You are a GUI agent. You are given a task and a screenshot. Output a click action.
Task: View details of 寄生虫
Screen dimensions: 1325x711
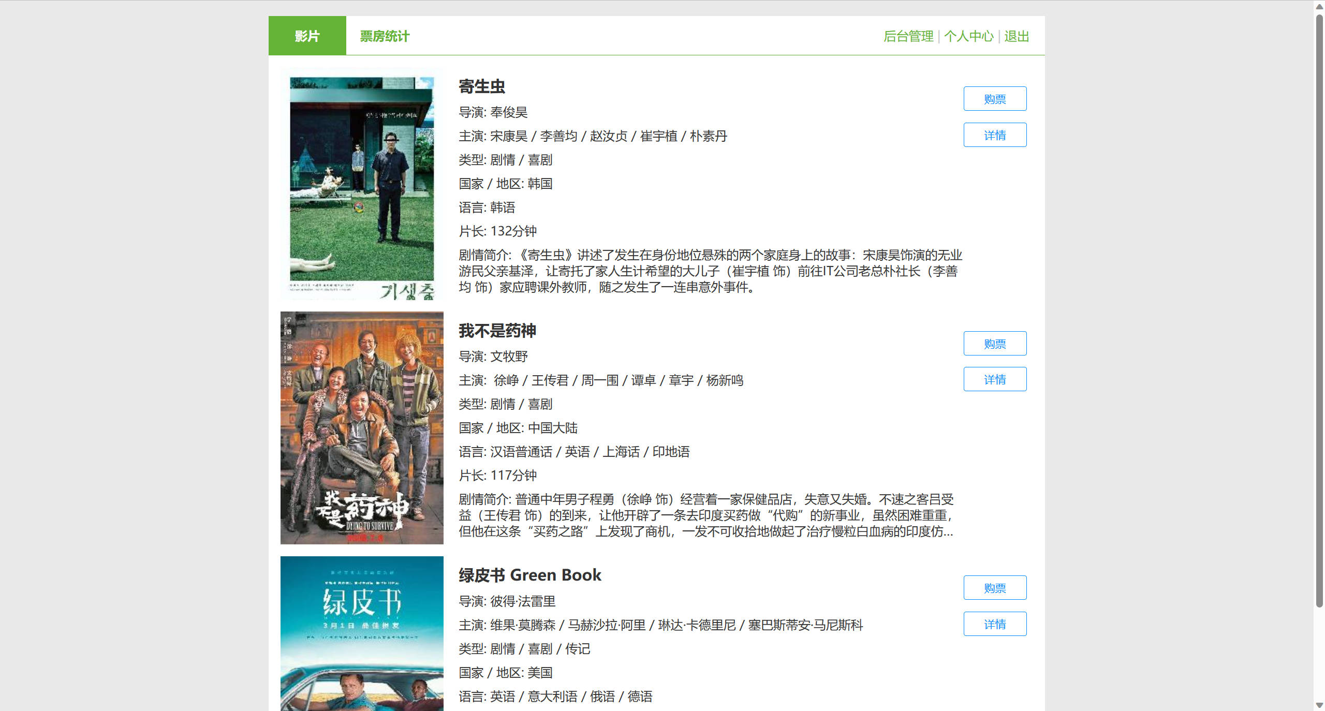(995, 135)
